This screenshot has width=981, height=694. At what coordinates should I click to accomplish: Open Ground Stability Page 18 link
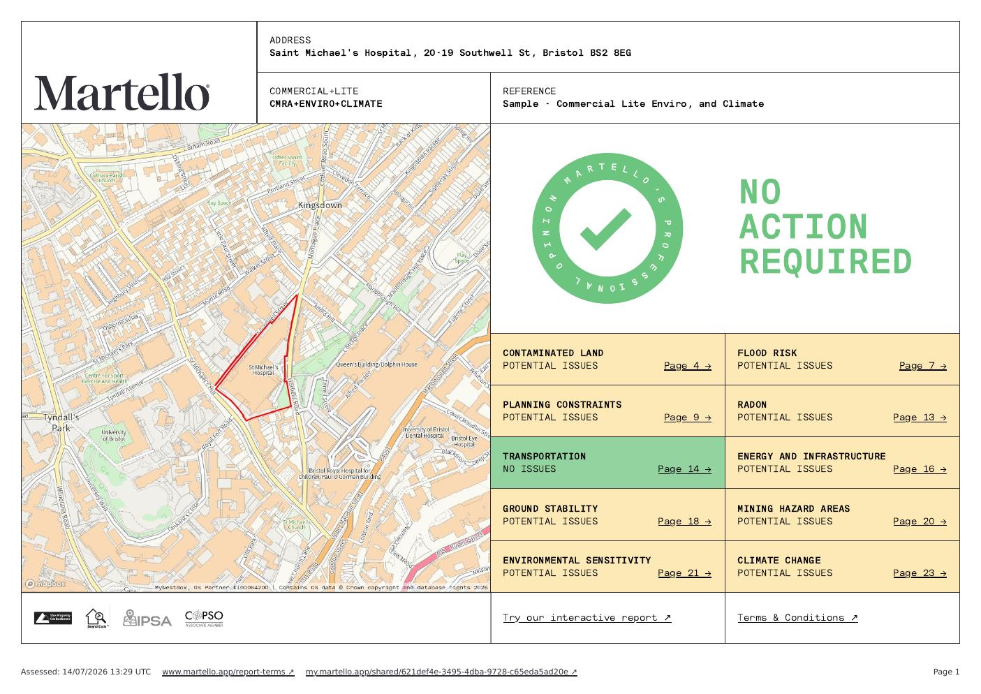pyautogui.click(x=684, y=522)
